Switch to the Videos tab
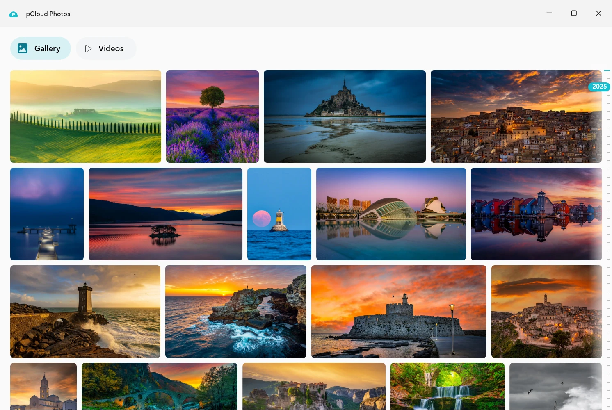Viewport: 612px width, 410px height. pos(106,48)
